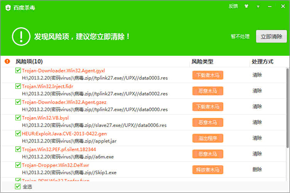This screenshot has height=193, width=290.
Task: Uncheck Trojan.Win32.Inject.fidr checkbox
Action: pos(18,86)
